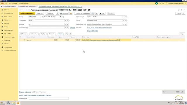This screenshot has width=187, height=105.
Task: Click the Провести button
Action: tap(50, 13)
